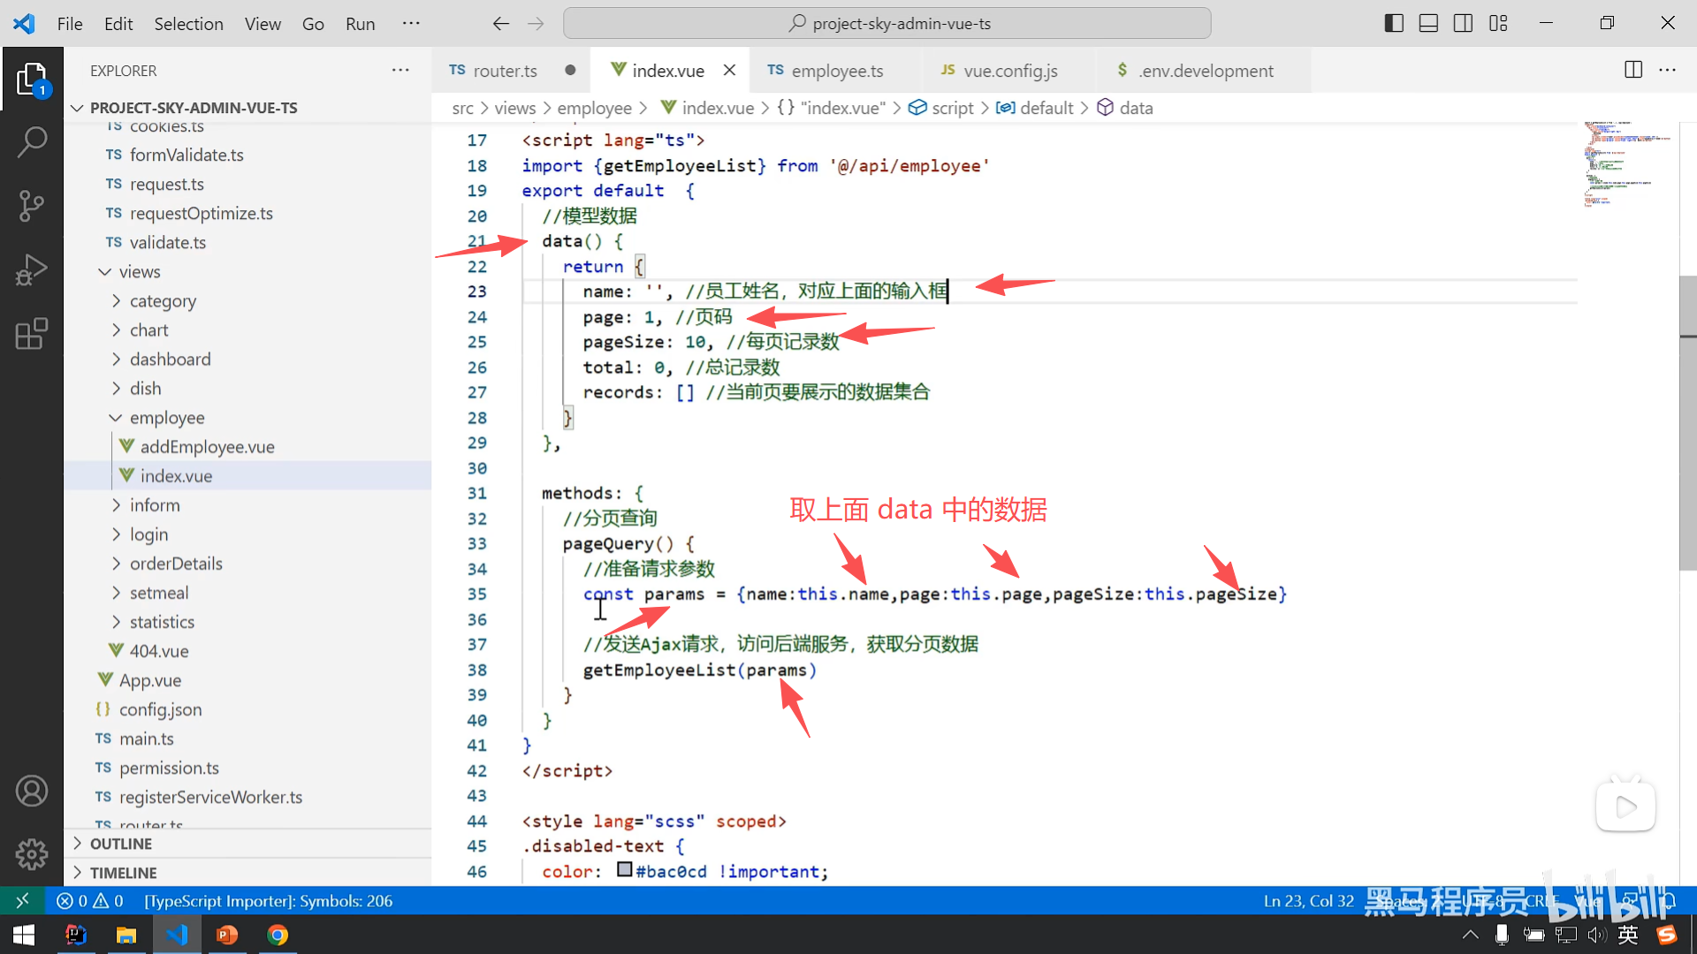1697x954 pixels.
Task: Click the Accounts icon
Action: pos(32,791)
